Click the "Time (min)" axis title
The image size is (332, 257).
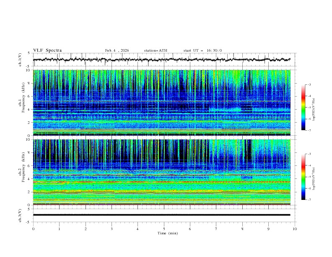(x=168, y=233)
